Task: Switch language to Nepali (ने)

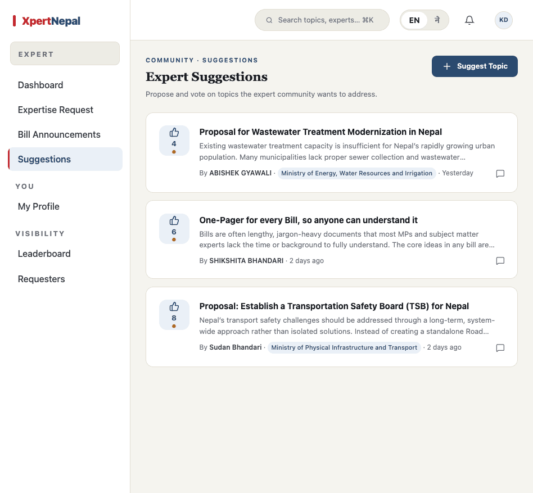Action: tap(437, 20)
